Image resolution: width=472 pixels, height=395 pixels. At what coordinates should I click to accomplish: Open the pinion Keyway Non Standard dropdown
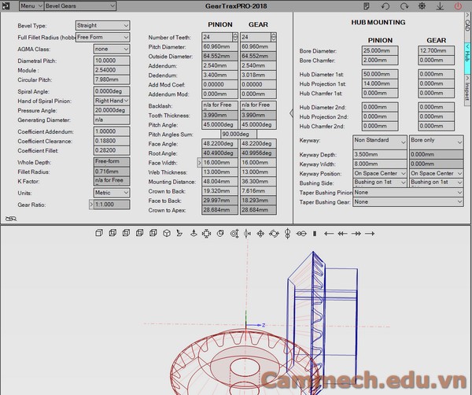[x=380, y=142]
